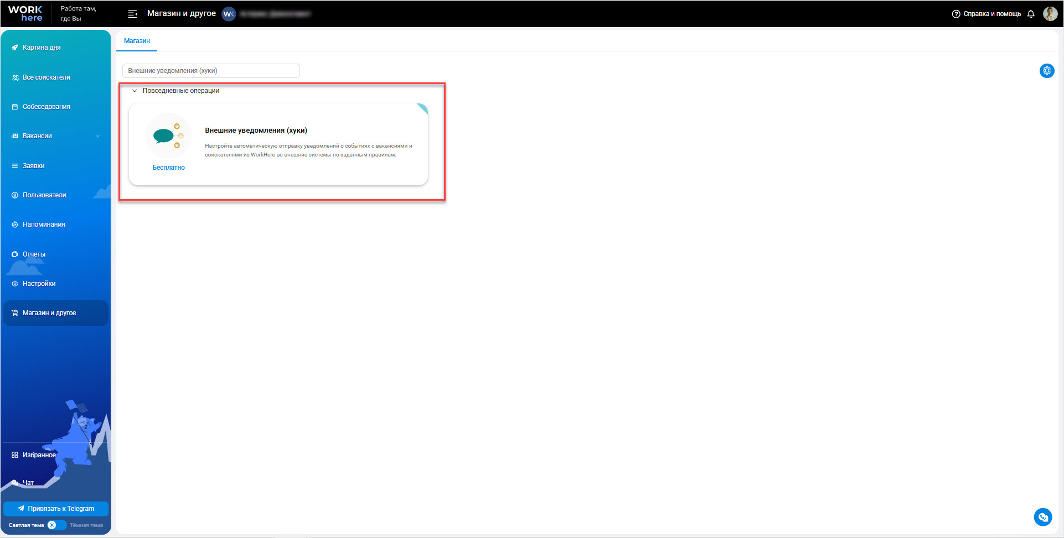
Task: Open Чат in sidebar
Action: [28, 483]
